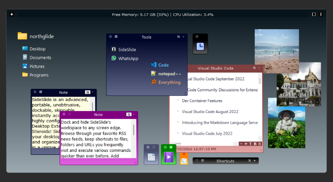Open the shrunk document container icon
This screenshot has height=182, width=333.
(151, 154)
